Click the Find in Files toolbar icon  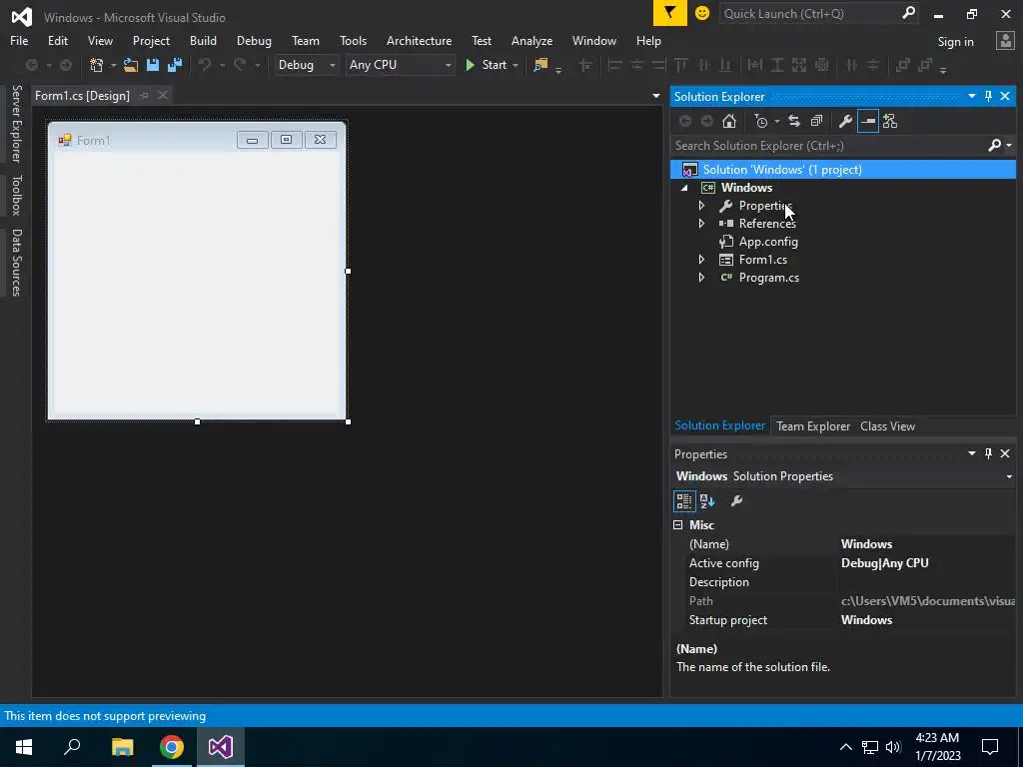[x=540, y=65]
